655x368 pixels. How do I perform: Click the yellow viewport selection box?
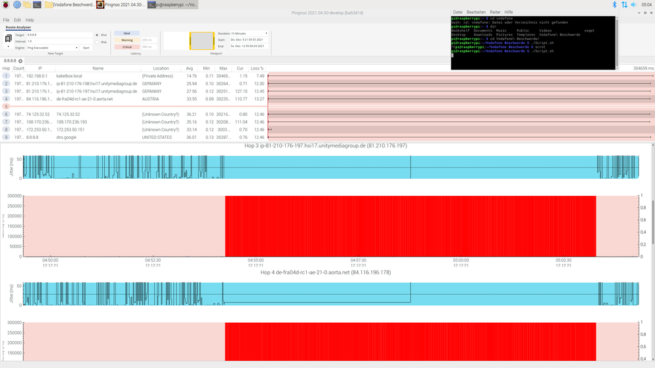tap(202, 41)
